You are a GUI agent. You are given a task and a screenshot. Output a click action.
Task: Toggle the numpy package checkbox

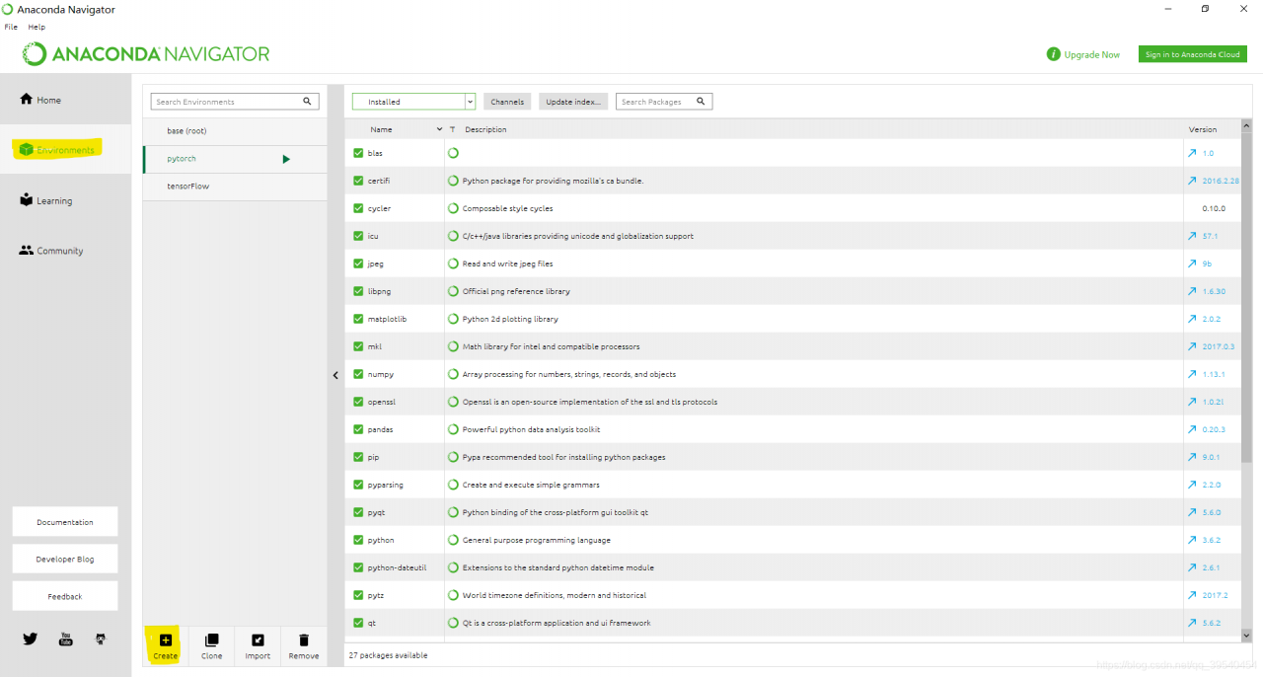[x=358, y=374]
